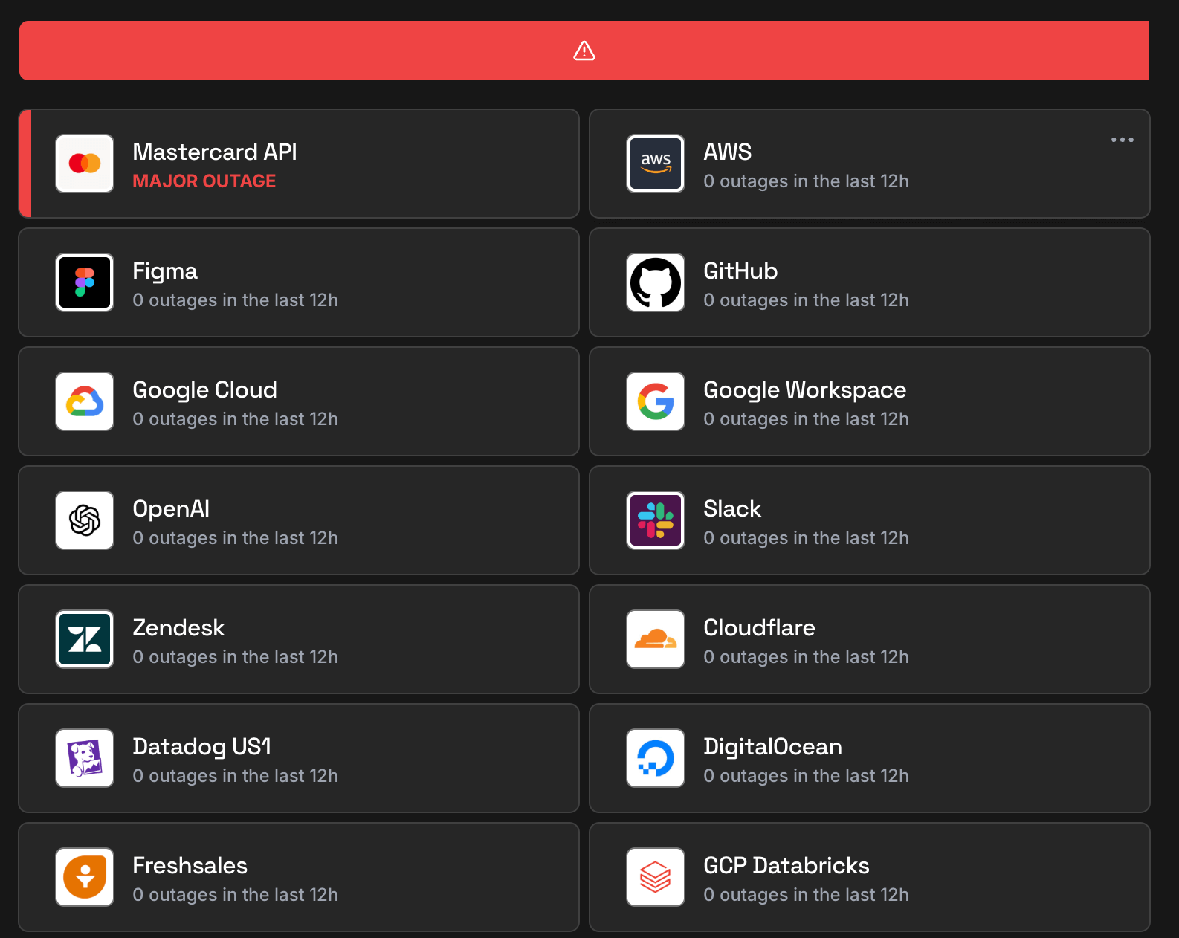Click the Datadog dog icon

coord(85,758)
